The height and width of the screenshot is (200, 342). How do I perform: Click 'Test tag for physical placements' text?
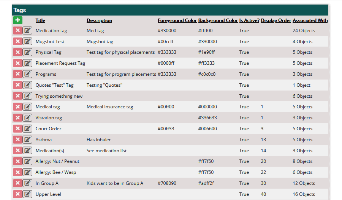[x=120, y=52]
